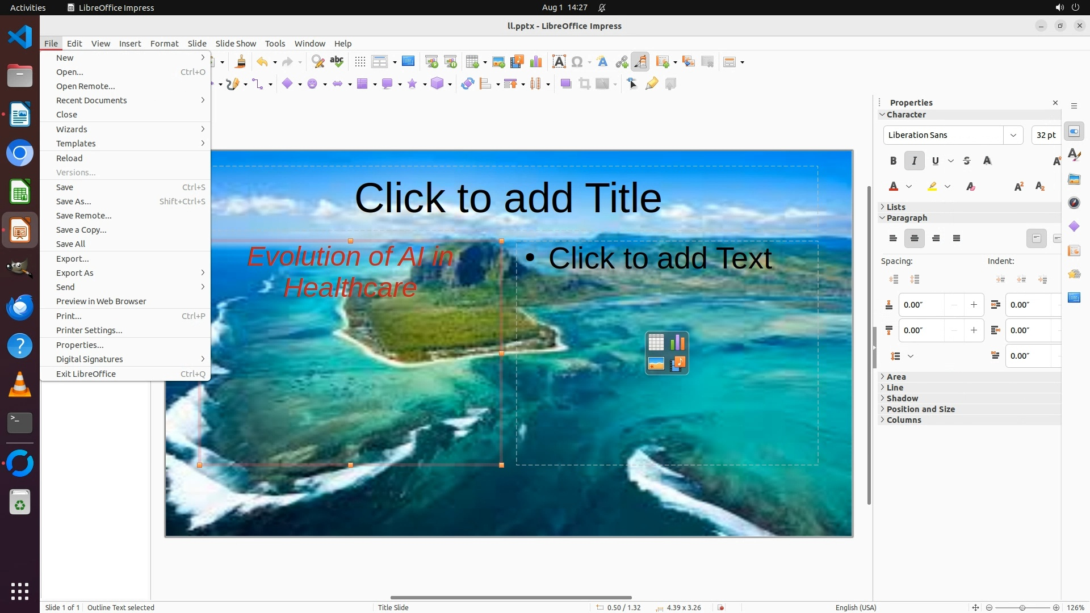This screenshot has height=613, width=1090.
Task: Expand the Position and Size section
Action: pos(920,409)
